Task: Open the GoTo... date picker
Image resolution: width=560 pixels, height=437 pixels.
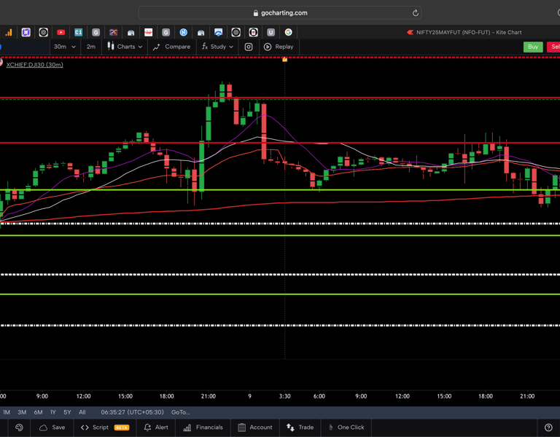Action: (x=180, y=412)
